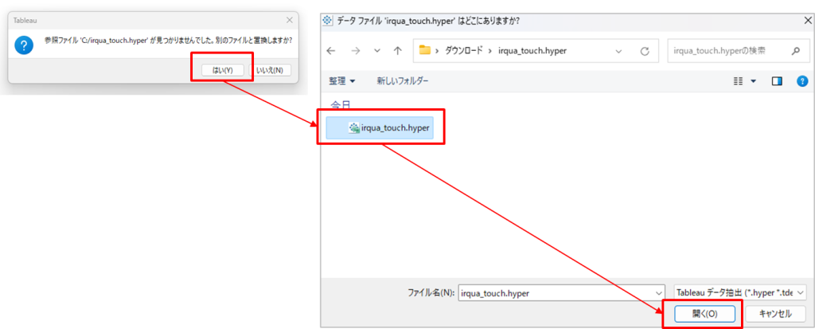Image resolution: width=815 pixels, height=329 pixels.
Task: Open the 整理 menu
Action: coord(341,81)
